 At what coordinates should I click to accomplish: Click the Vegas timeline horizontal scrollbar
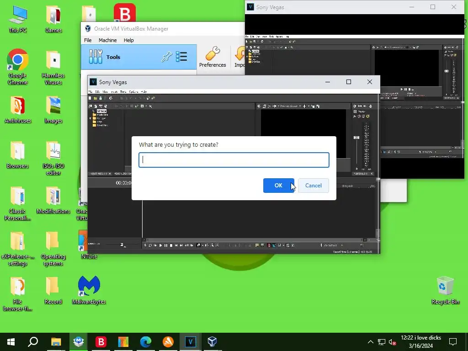(255, 239)
